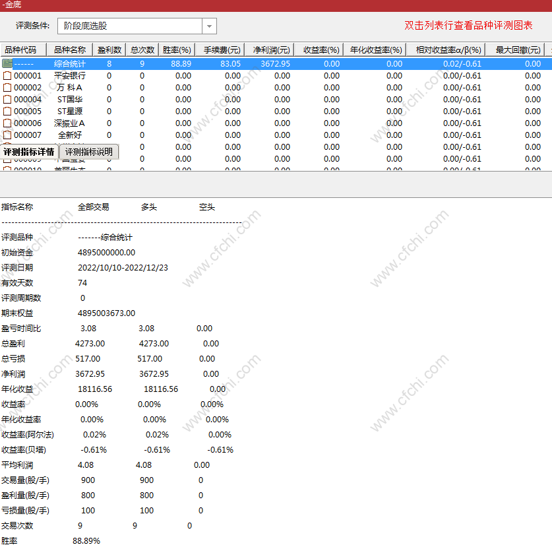Click the 胜率 value 88.89% in details
The height and width of the screenshot is (547, 552).
[86, 540]
